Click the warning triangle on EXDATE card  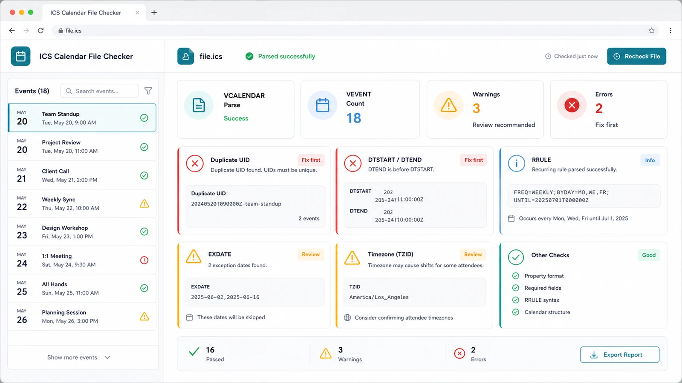(x=194, y=257)
